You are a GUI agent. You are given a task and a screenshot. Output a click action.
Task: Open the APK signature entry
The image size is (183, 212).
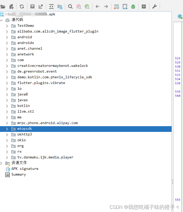25,169
